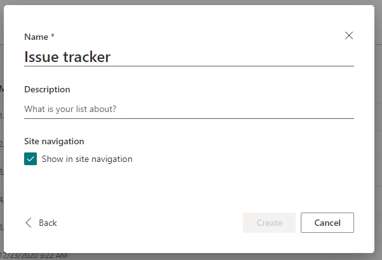Click the Cancel button
382x260 pixels.
click(x=327, y=223)
